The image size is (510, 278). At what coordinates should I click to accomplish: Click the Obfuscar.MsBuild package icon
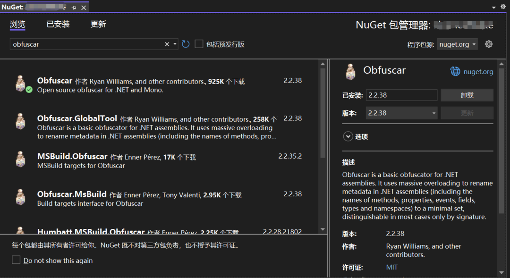[x=20, y=197]
